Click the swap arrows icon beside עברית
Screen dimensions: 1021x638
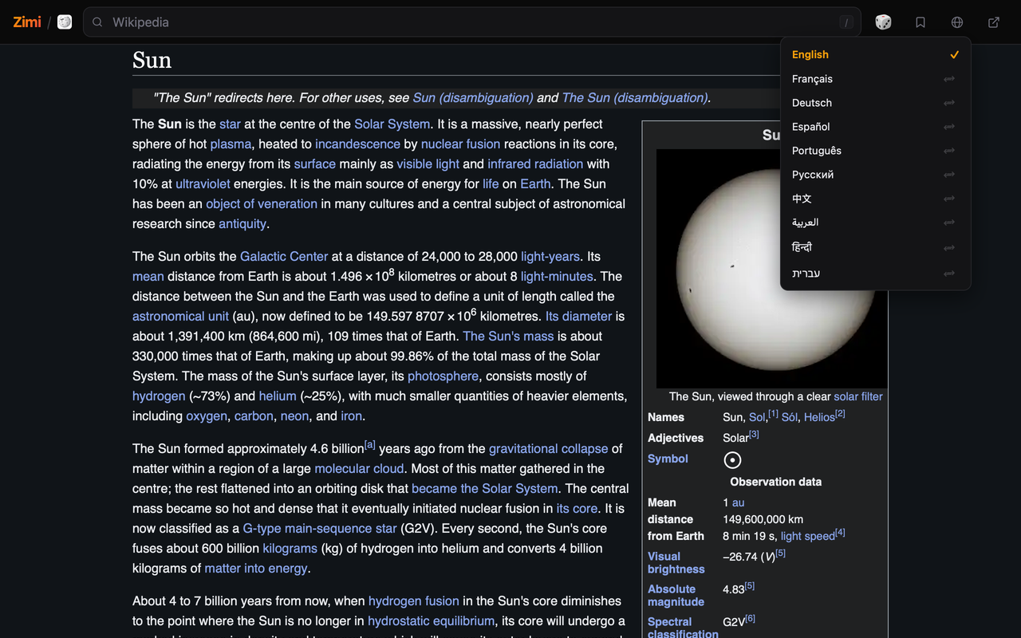click(949, 274)
